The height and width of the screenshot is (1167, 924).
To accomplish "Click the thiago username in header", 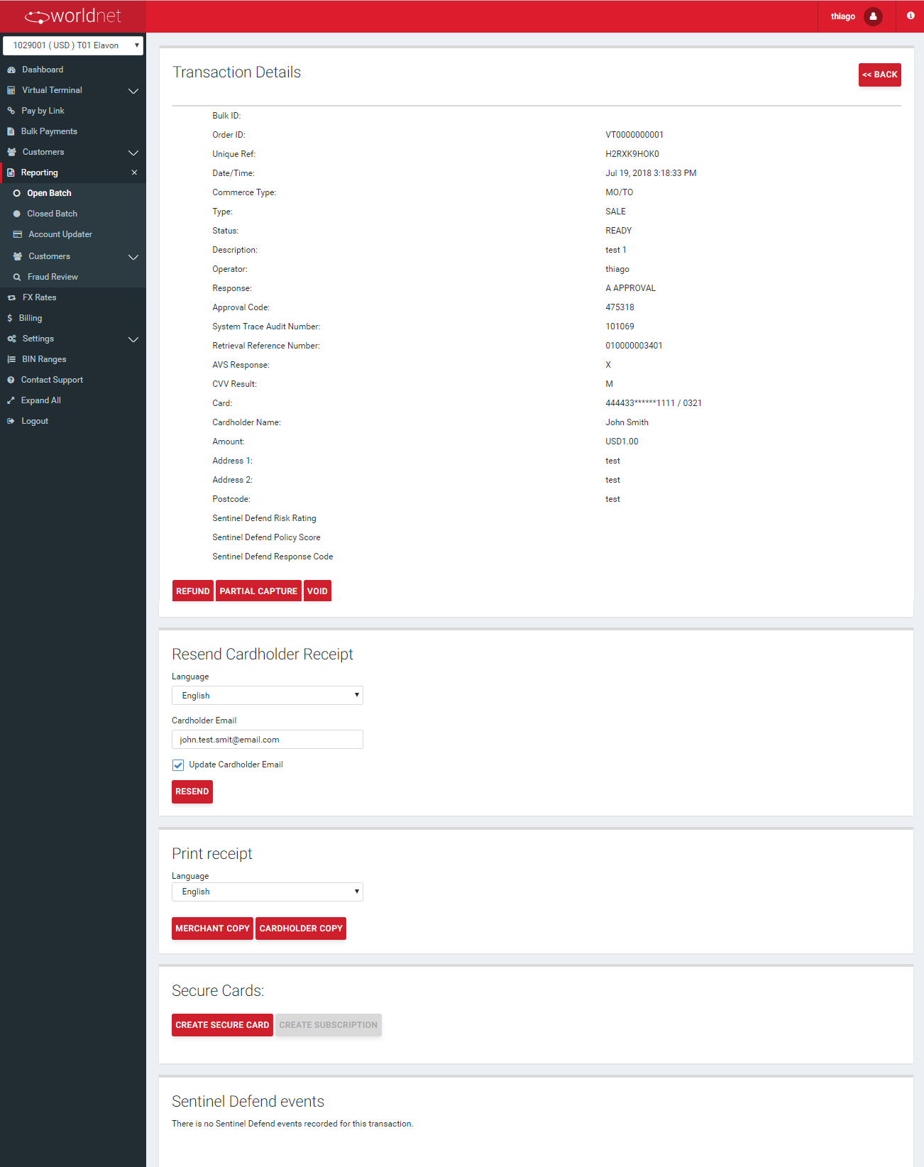I will point(843,16).
